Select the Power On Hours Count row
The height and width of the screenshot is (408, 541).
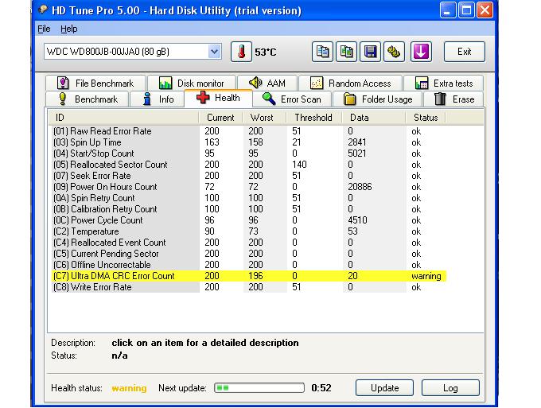click(249, 187)
